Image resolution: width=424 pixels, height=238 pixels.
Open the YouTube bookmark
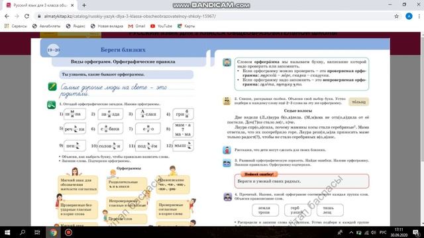[x=161, y=26]
